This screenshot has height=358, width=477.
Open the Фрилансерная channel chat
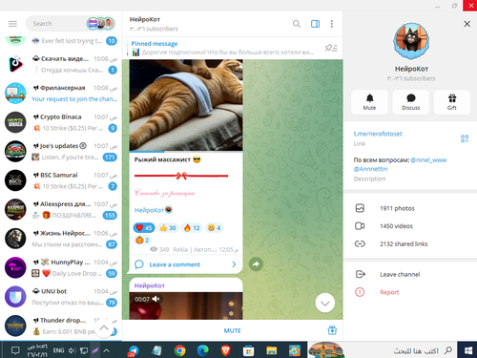[61, 94]
